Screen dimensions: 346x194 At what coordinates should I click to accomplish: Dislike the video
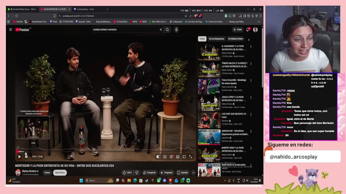point(137,172)
